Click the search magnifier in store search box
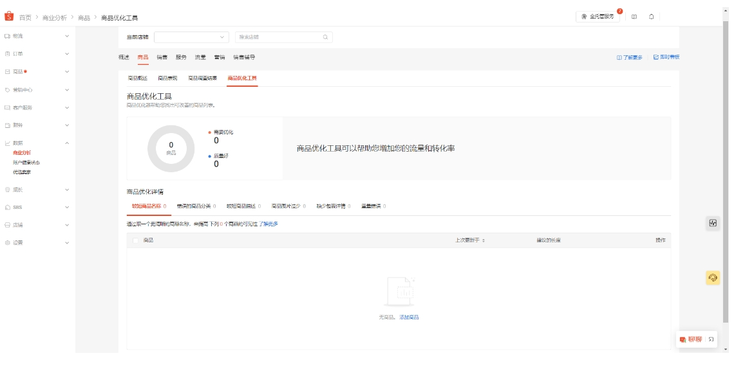 pos(326,37)
